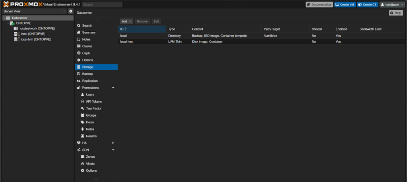The image size is (407, 182).
Task: Click the Documentation button
Action: pyautogui.click(x=319, y=4)
